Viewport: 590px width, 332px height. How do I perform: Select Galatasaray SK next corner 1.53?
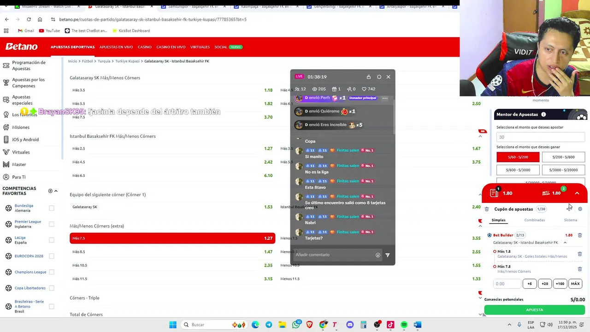[x=172, y=207]
